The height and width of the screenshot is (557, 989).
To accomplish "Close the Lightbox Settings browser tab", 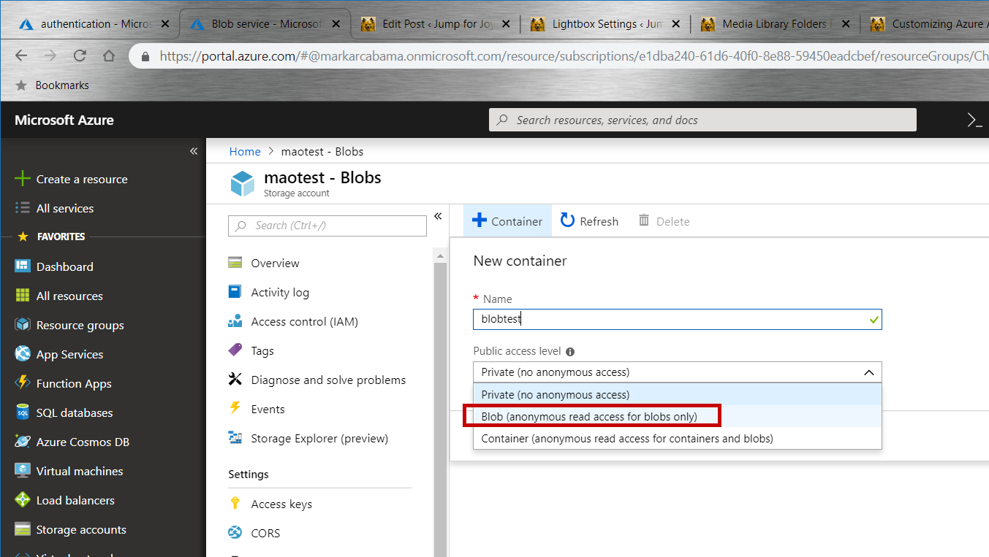I will 675,24.
